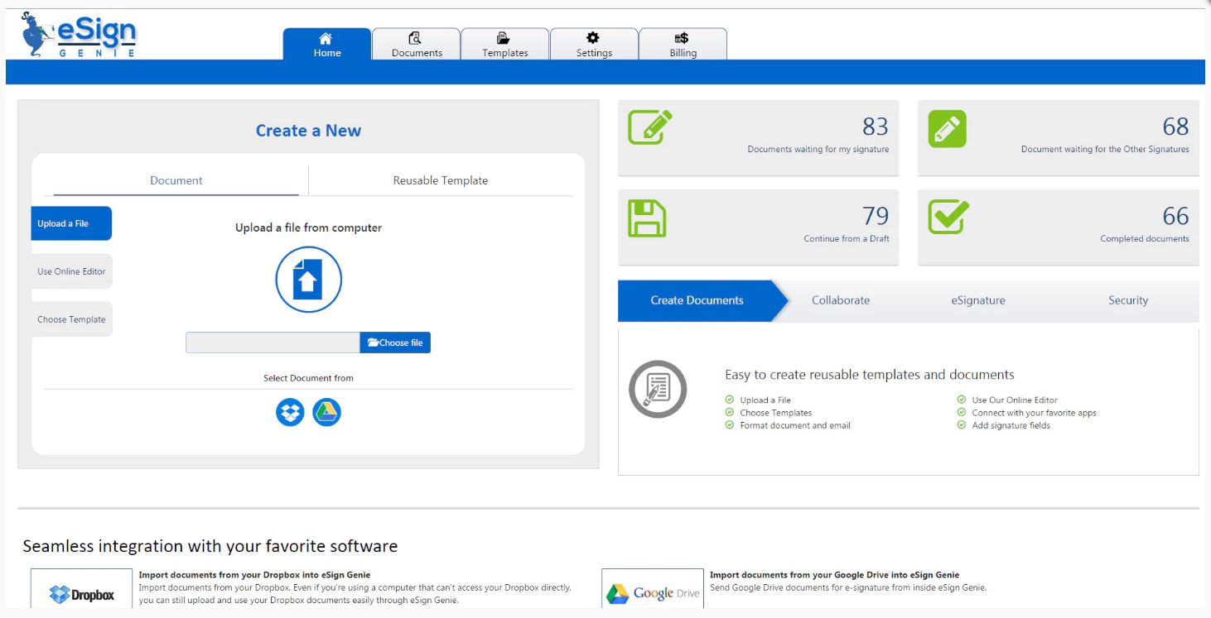Switch to the Documents tab
This screenshot has height=618, width=1211.
pyautogui.click(x=415, y=43)
